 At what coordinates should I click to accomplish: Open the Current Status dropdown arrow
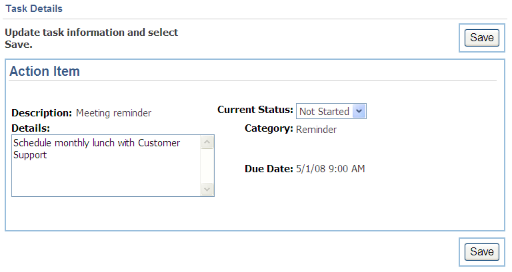[359, 111]
